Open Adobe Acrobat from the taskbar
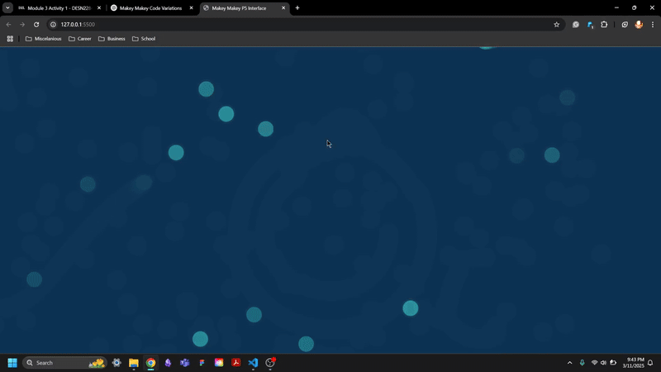This screenshot has height=372, width=661. point(236,363)
